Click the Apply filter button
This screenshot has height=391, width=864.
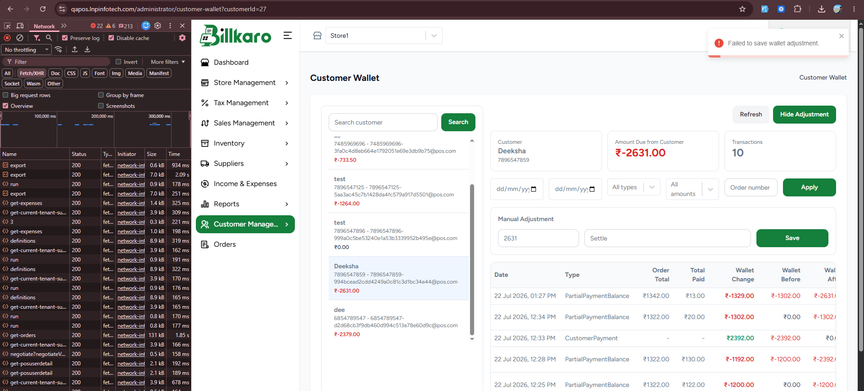pos(809,187)
